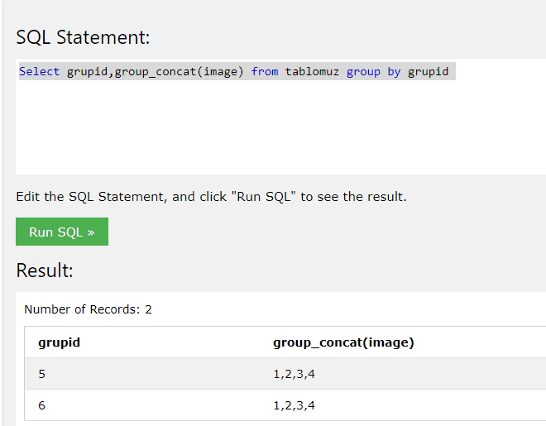Click the Select keyword in the query
Viewport: 546px width, 426px height.
pyautogui.click(x=40, y=72)
